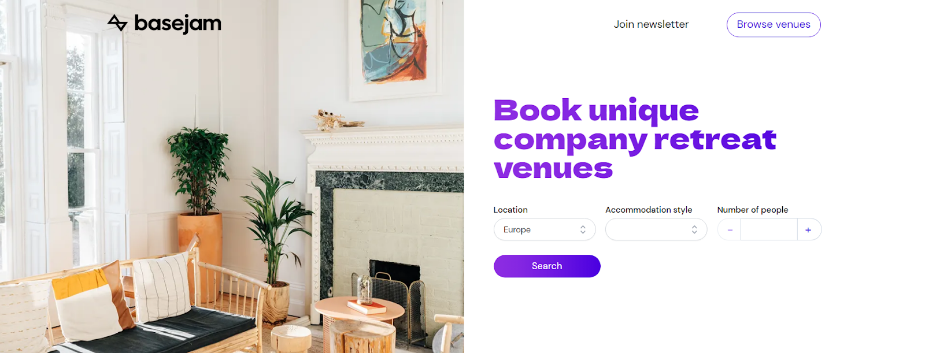Open the Join newsletter link
The width and height of the screenshot is (925, 353).
pos(651,24)
